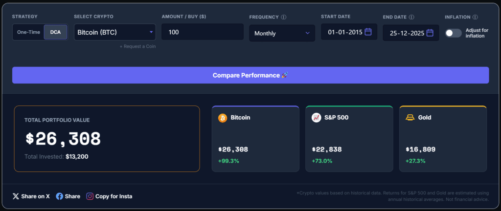This screenshot has height=211, width=501.
Task: Toggle Adjust for inflation switch
Action: [x=454, y=33]
